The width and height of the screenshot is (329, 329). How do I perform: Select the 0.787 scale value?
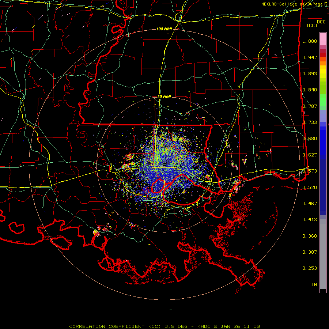click(x=310, y=106)
